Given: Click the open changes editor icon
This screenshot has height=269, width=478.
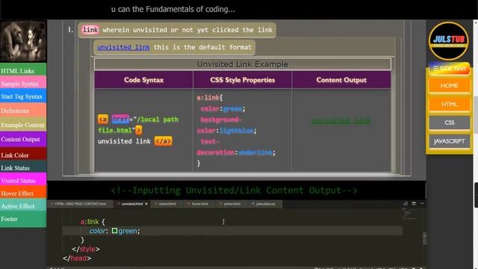Looking at the screenshot, I should (x=406, y=203).
